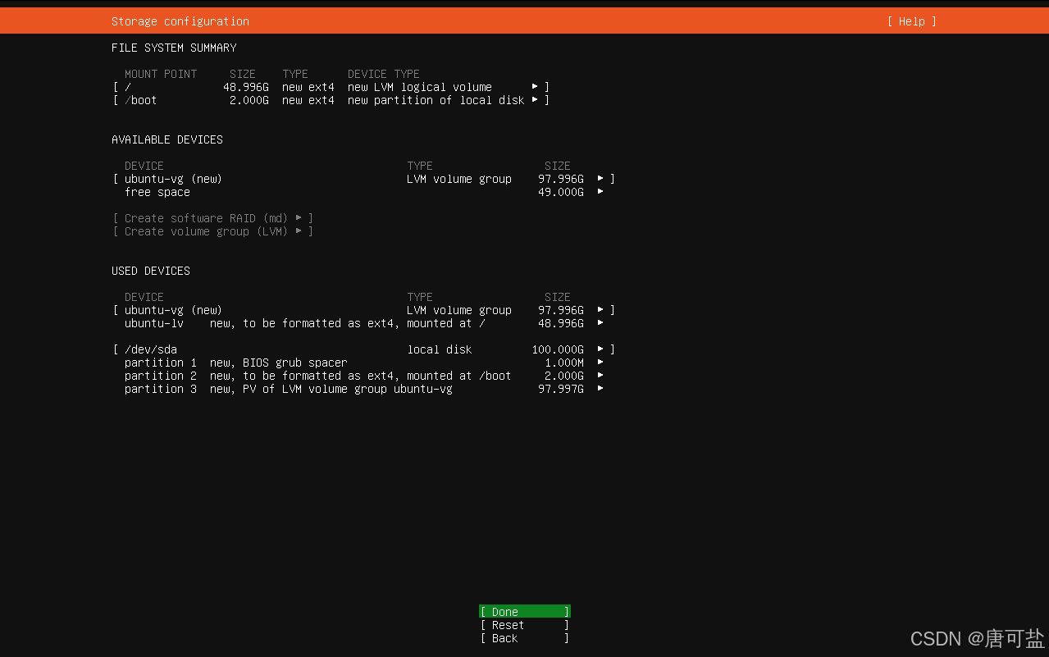Select the / mount point entry

(331, 87)
